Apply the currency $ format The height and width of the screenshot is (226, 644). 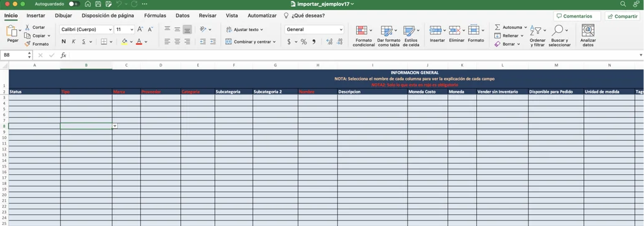point(289,42)
